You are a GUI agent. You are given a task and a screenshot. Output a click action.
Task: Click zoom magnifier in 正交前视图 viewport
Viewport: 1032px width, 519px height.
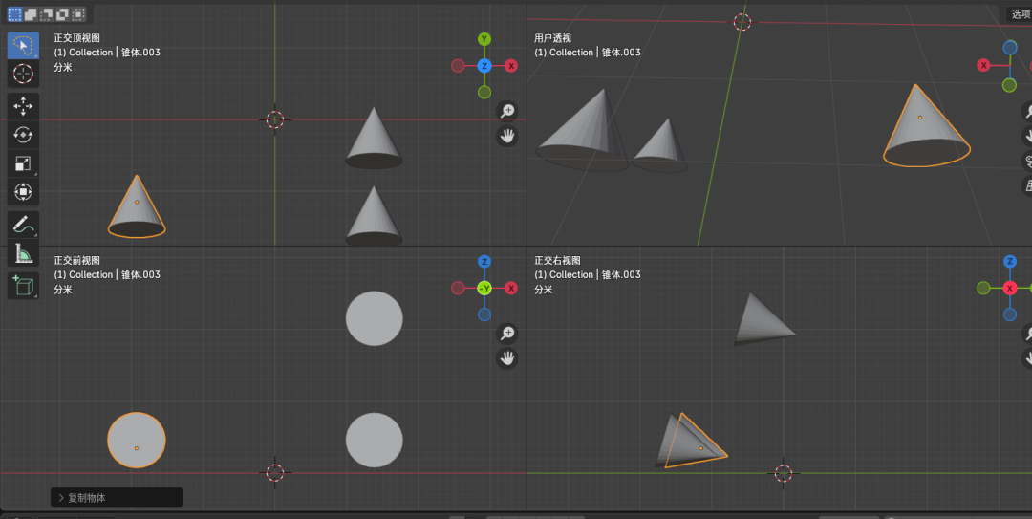click(506, 334)
